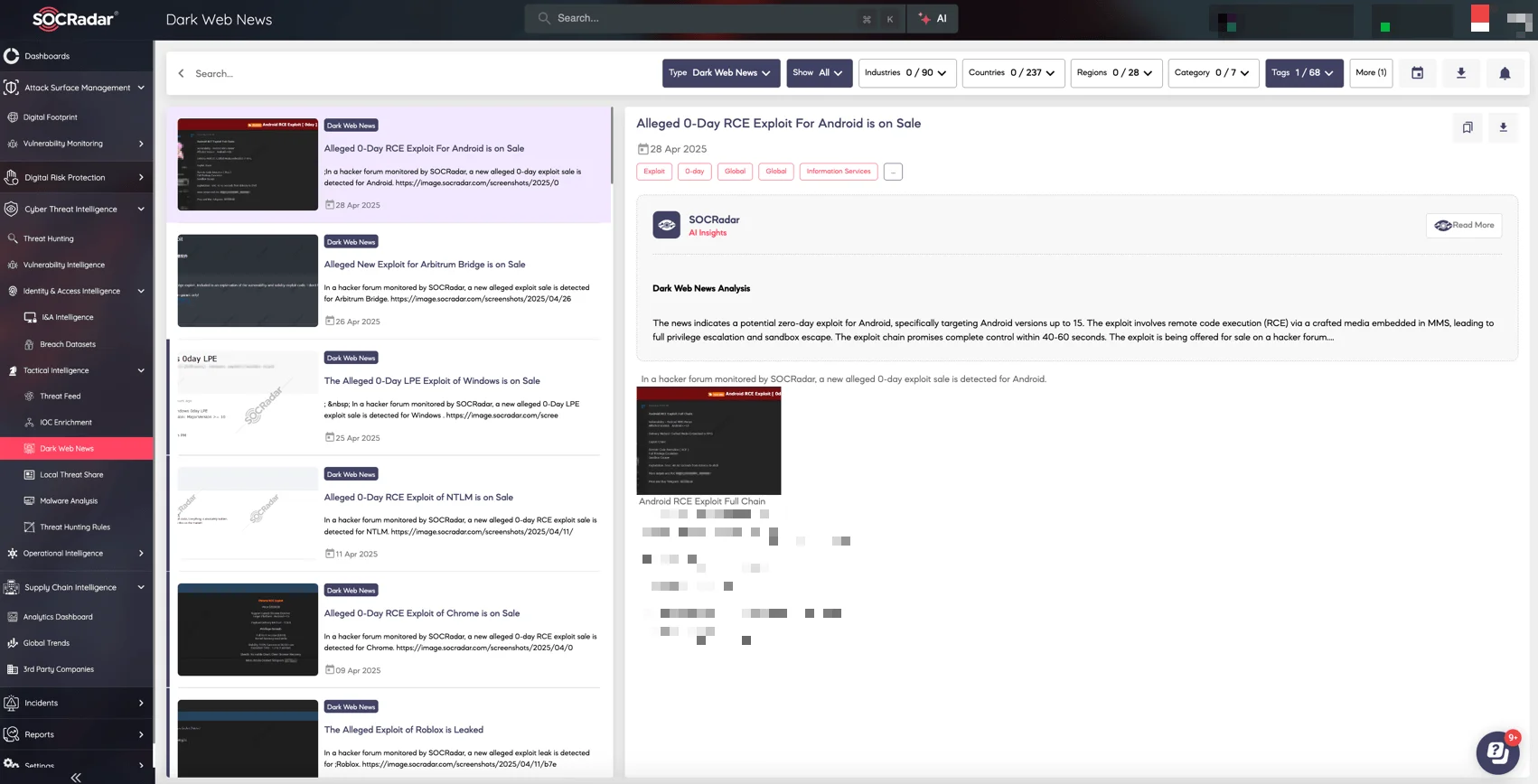Open the Show All dropdown
1538x784 pixels.
[819, 73]
